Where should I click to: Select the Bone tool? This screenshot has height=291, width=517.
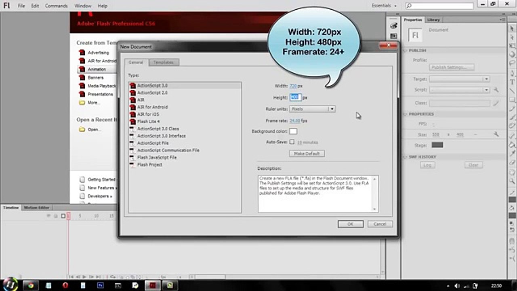512,136
